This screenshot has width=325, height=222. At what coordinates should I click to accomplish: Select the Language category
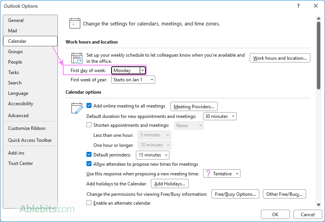coord(30,93)
